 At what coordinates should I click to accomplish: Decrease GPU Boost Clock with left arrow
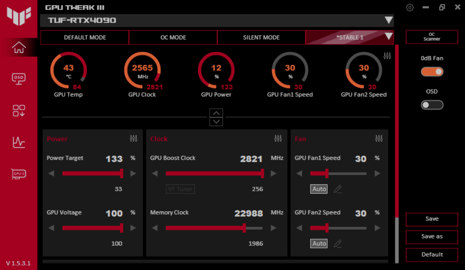point(155,174)
